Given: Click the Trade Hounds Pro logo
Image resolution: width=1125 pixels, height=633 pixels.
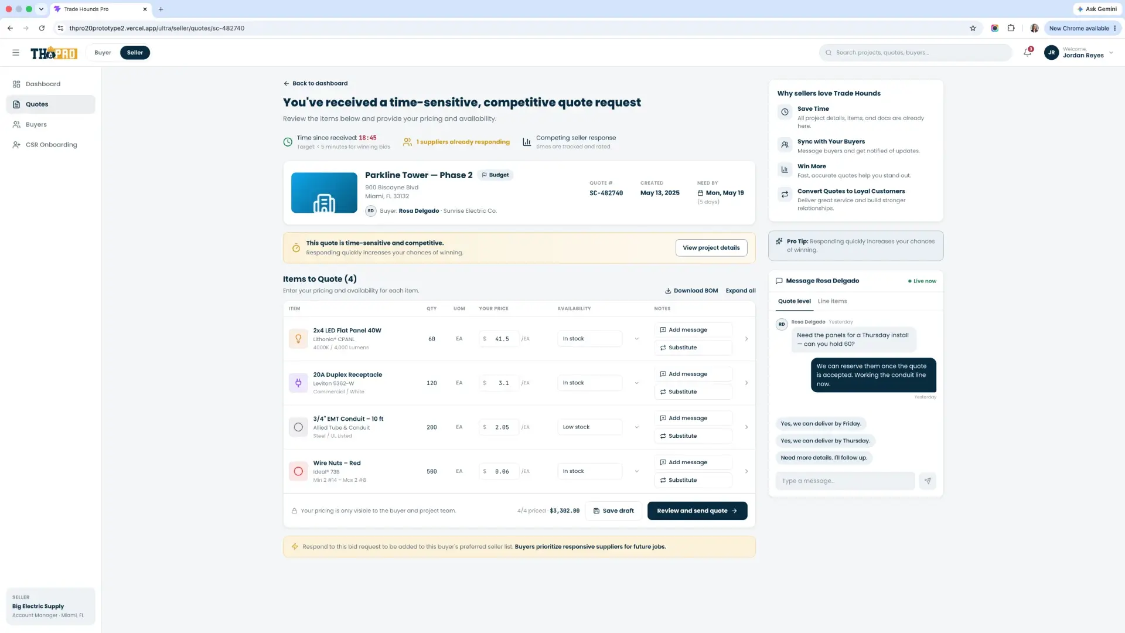Looking at the screenshot, I should point(54,53).
